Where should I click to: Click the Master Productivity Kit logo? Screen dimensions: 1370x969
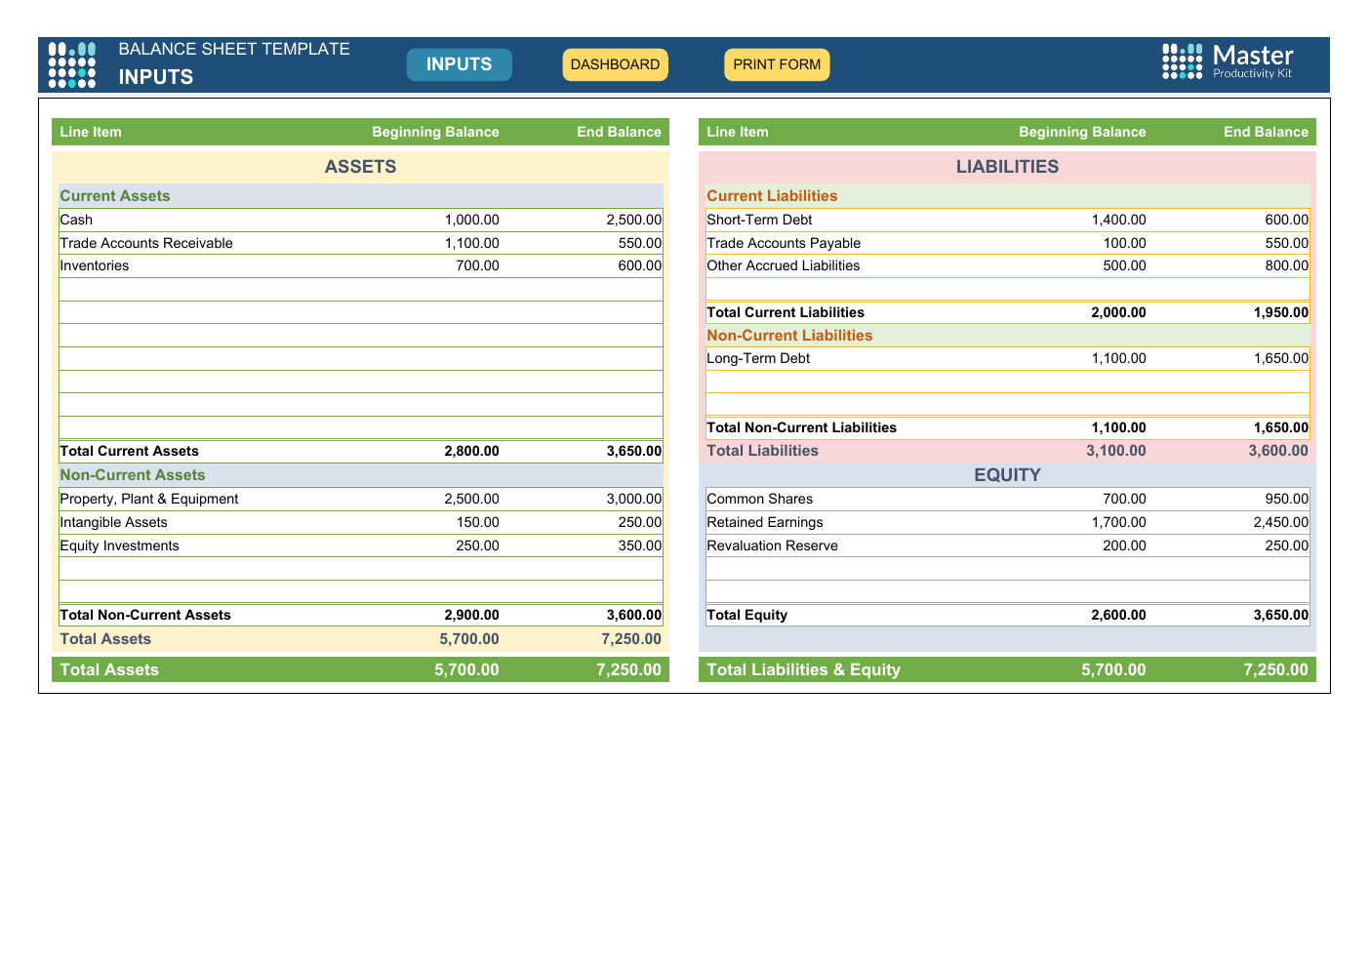point(1228,61)
